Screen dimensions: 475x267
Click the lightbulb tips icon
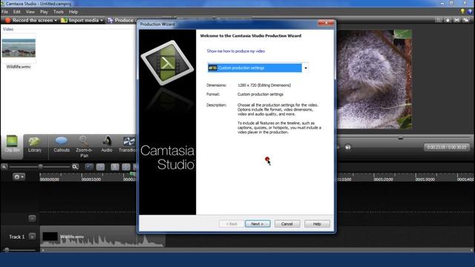(x=462, y=12)
